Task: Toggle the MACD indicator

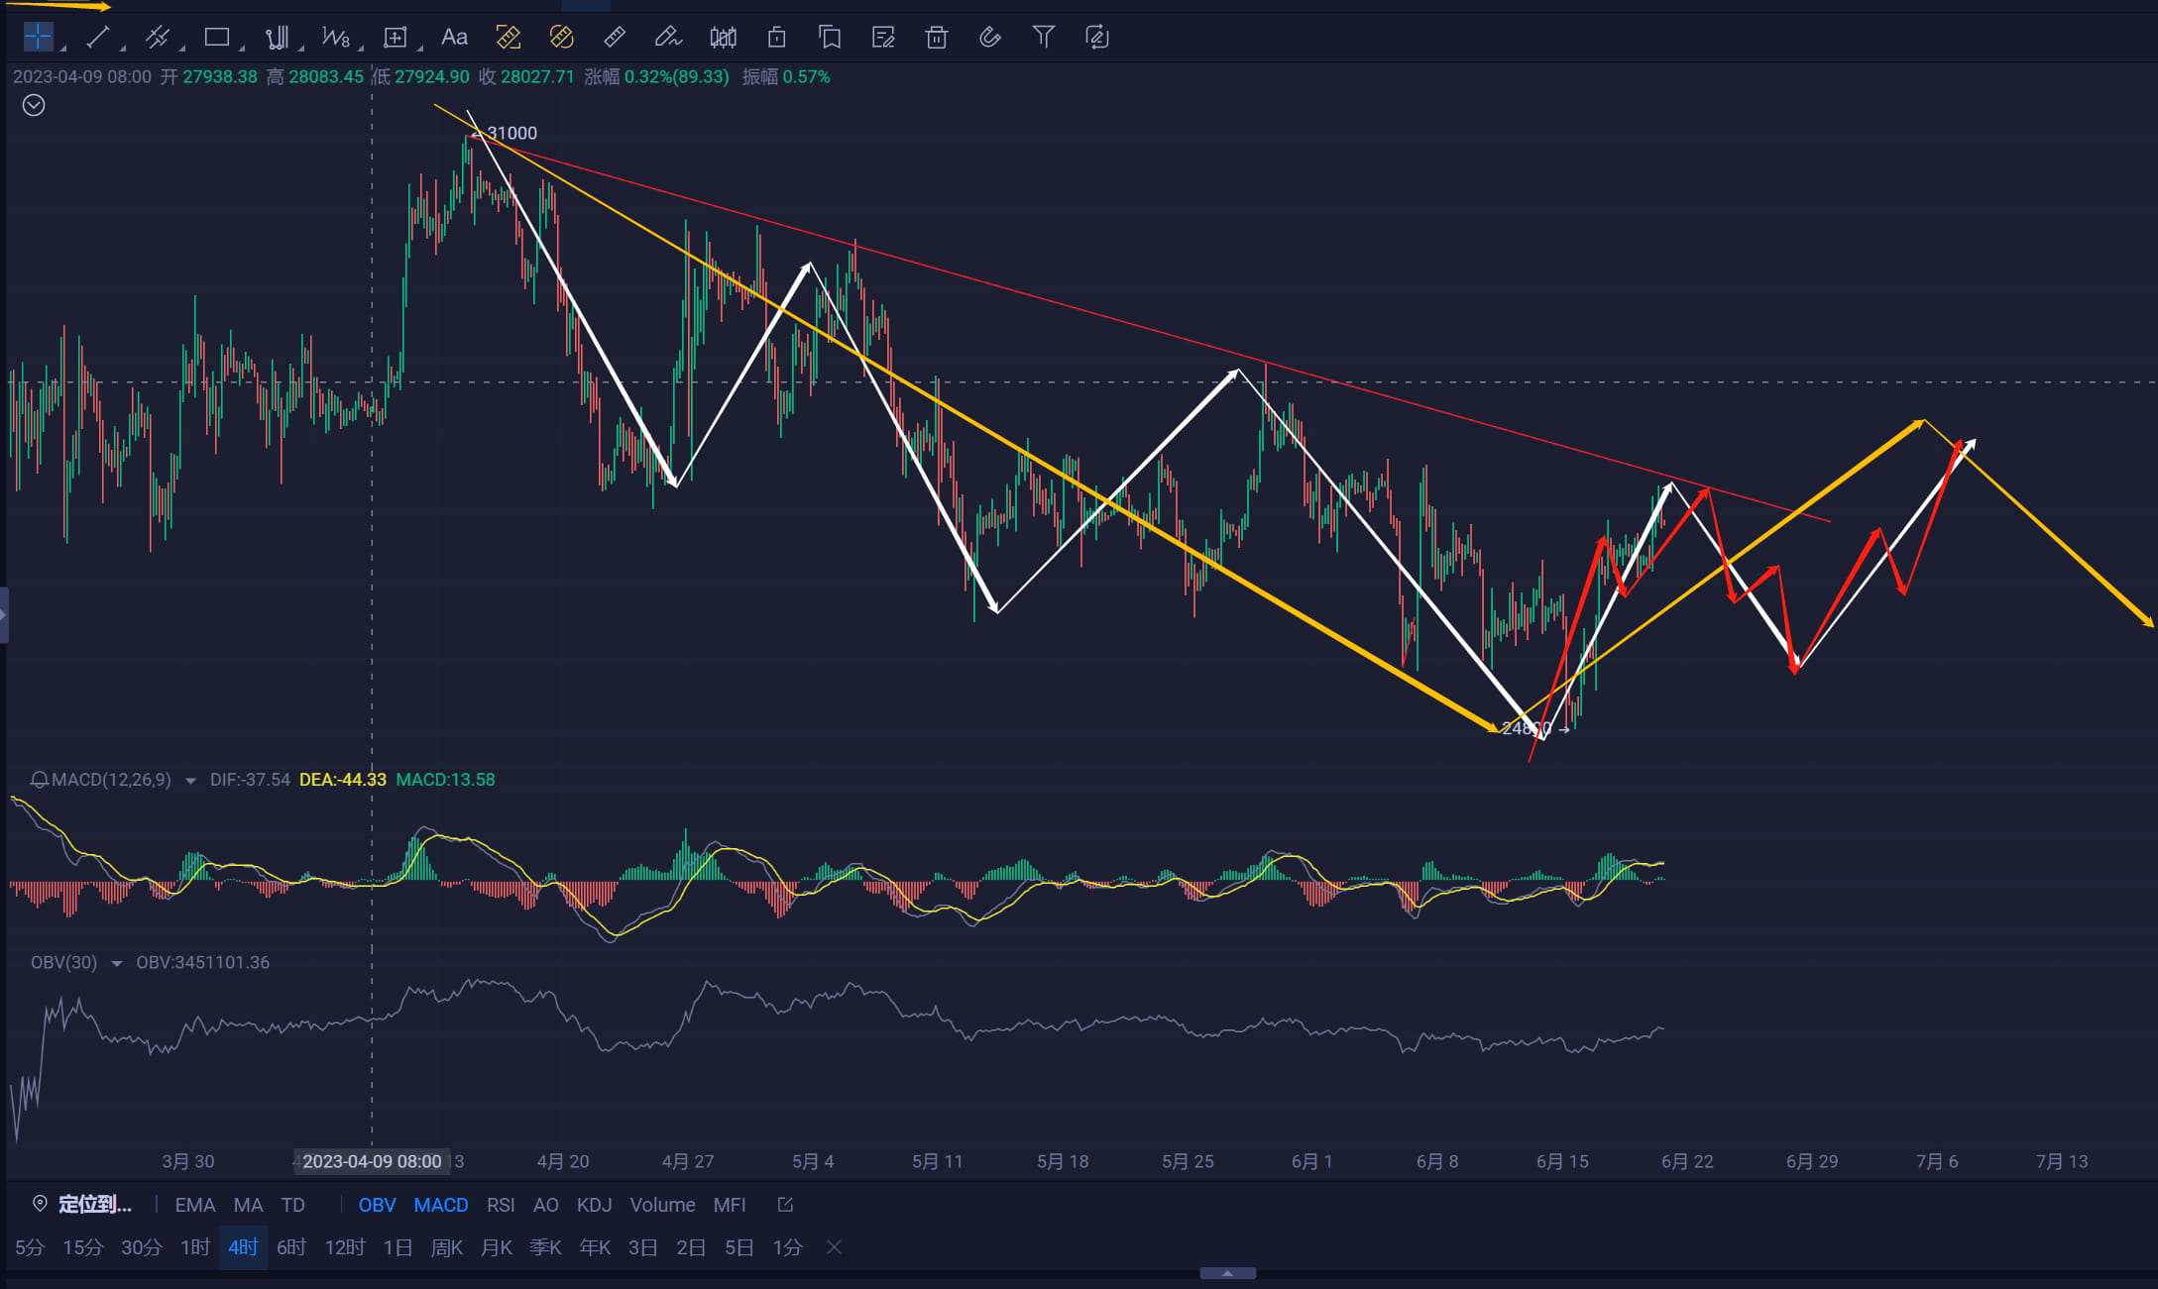Action: pyautogui.click(x=441, y=1205)
